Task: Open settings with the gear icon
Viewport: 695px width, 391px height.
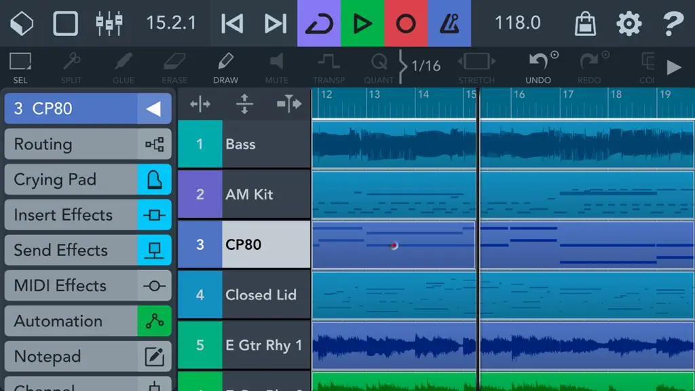Action: [629, 23]
